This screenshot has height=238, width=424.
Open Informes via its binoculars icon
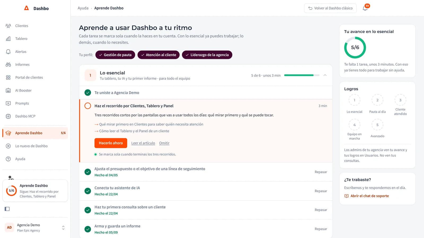pos(8,65)
